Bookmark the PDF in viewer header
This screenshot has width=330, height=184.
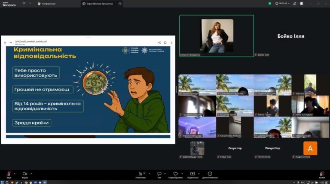coord(165,42)
